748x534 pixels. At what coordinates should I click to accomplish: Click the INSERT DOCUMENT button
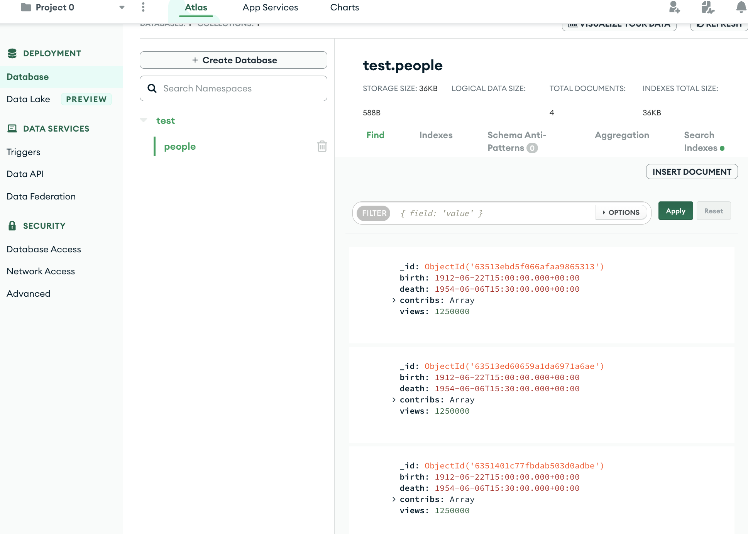click(691, 172)
